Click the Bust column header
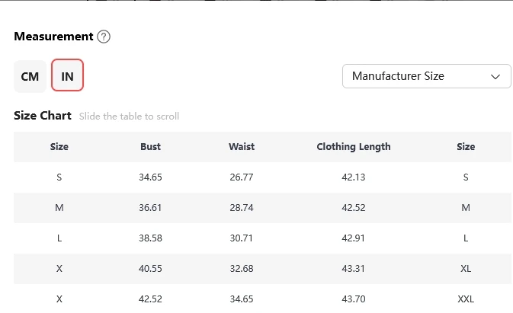The height and width of the screenshot is (313, 513). [x=150, y=147]
